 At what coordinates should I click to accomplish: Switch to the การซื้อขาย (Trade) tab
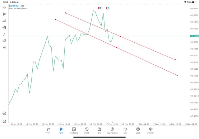click(74, 130)
